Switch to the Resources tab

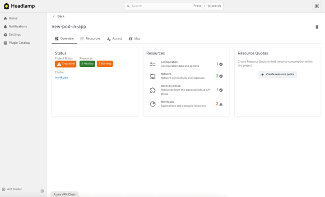click(x=90, y=39)
